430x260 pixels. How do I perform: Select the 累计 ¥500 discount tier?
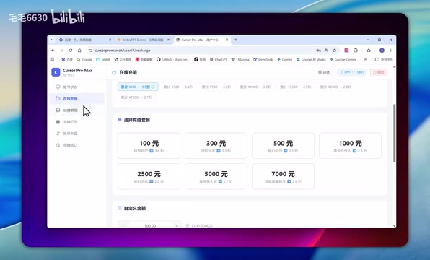click(x=216, y=87)
